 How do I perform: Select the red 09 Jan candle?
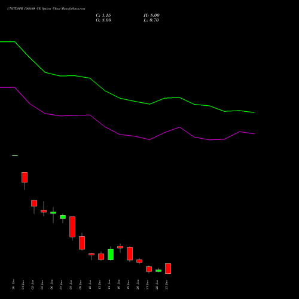82,243
